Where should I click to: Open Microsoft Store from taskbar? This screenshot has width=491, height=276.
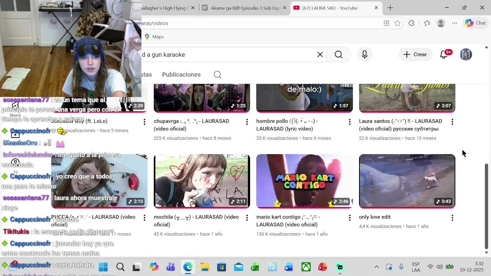pos(221,267)
